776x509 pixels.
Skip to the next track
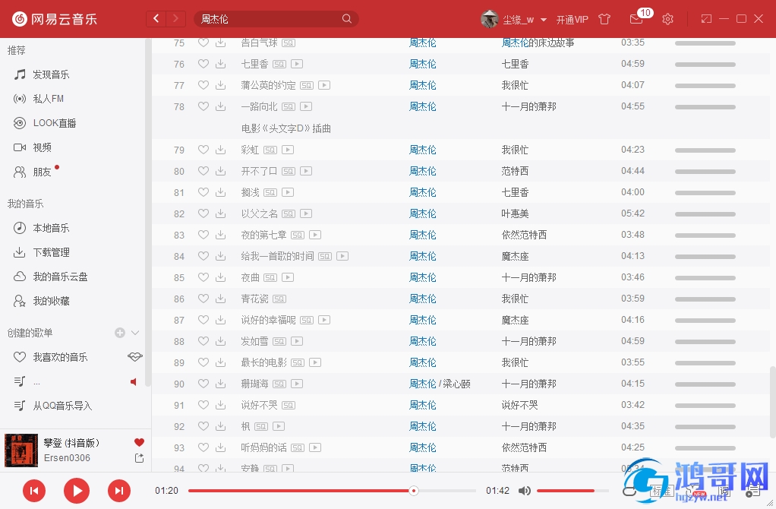pos(119,491)
